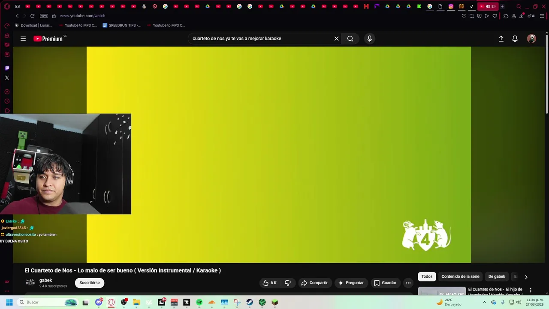Open gabek channel name link

point(45,280)
